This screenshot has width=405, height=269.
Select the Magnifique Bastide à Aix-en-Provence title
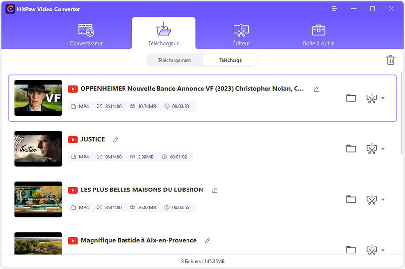point(139,240)
